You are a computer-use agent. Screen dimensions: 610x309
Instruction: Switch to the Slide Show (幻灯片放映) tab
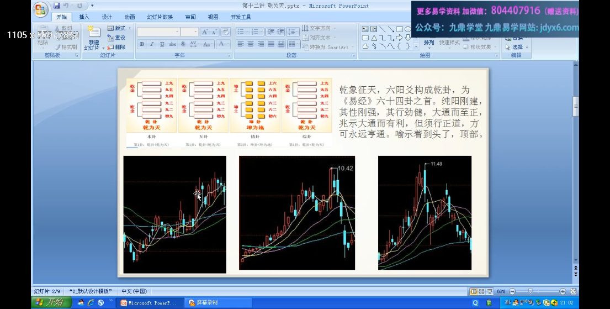point(160,17)
